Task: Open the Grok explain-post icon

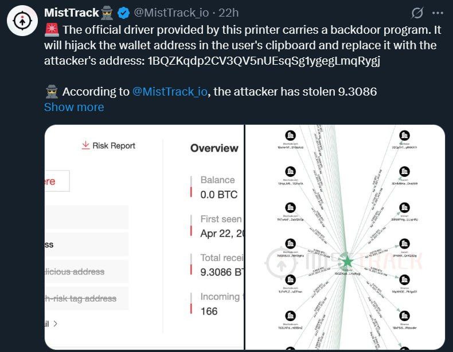Action: click(x=417, y=13)
